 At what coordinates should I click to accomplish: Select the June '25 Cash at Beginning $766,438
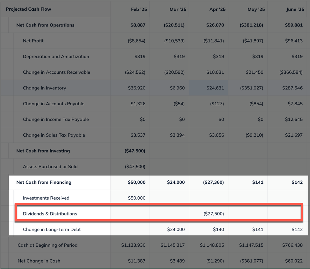pyautogui.click(x=293, y=245)
